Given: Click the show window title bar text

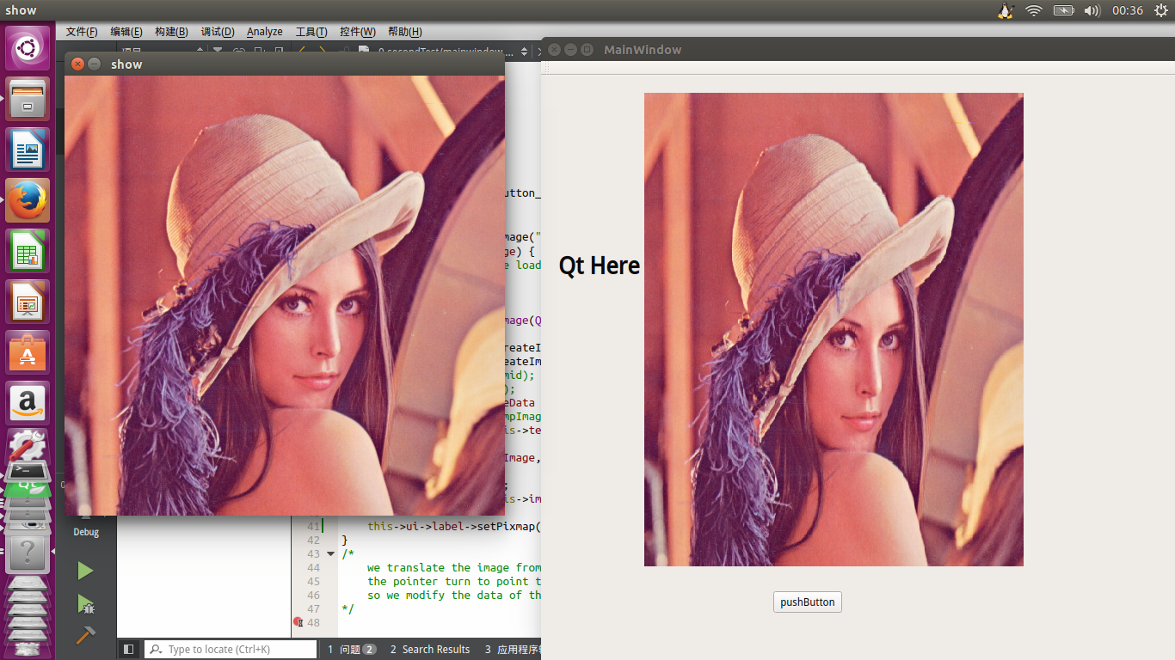Looking at the screenshot, I should click(x=126, y=64).
